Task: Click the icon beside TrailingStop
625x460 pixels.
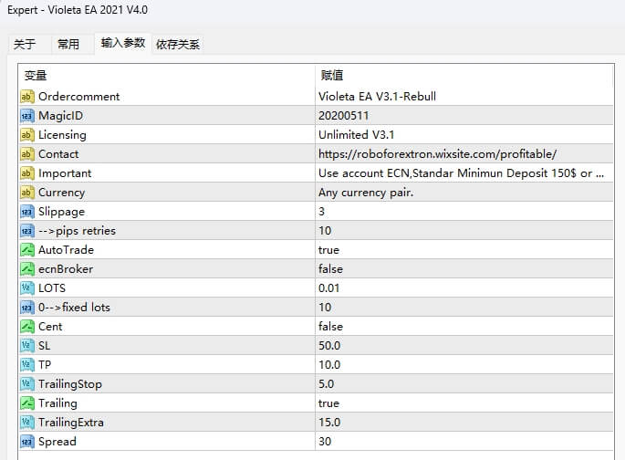Action: [x=26, y=384]
